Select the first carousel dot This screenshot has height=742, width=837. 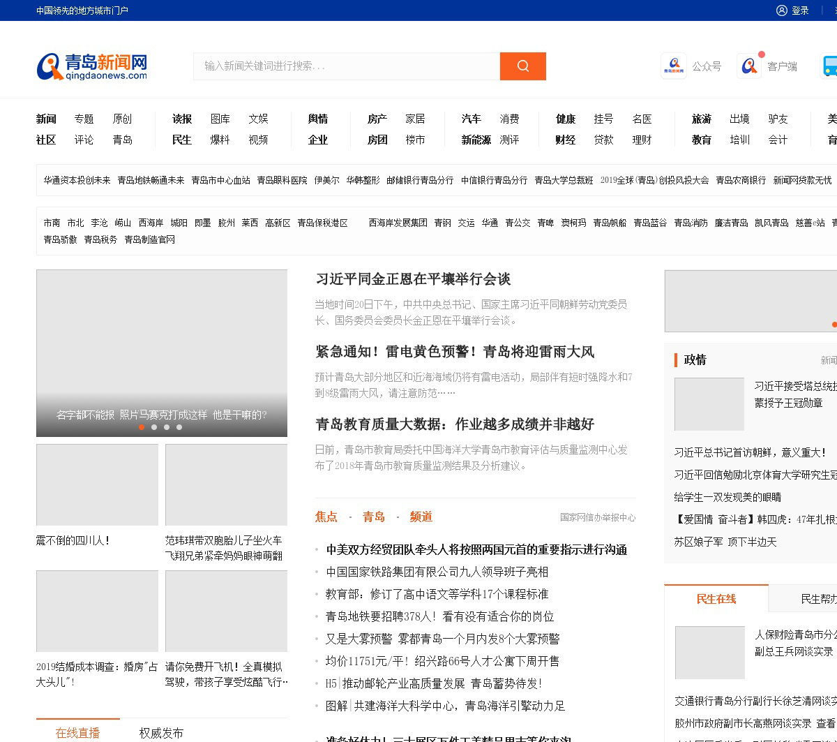pyautogui.click(x=142, y=427)
